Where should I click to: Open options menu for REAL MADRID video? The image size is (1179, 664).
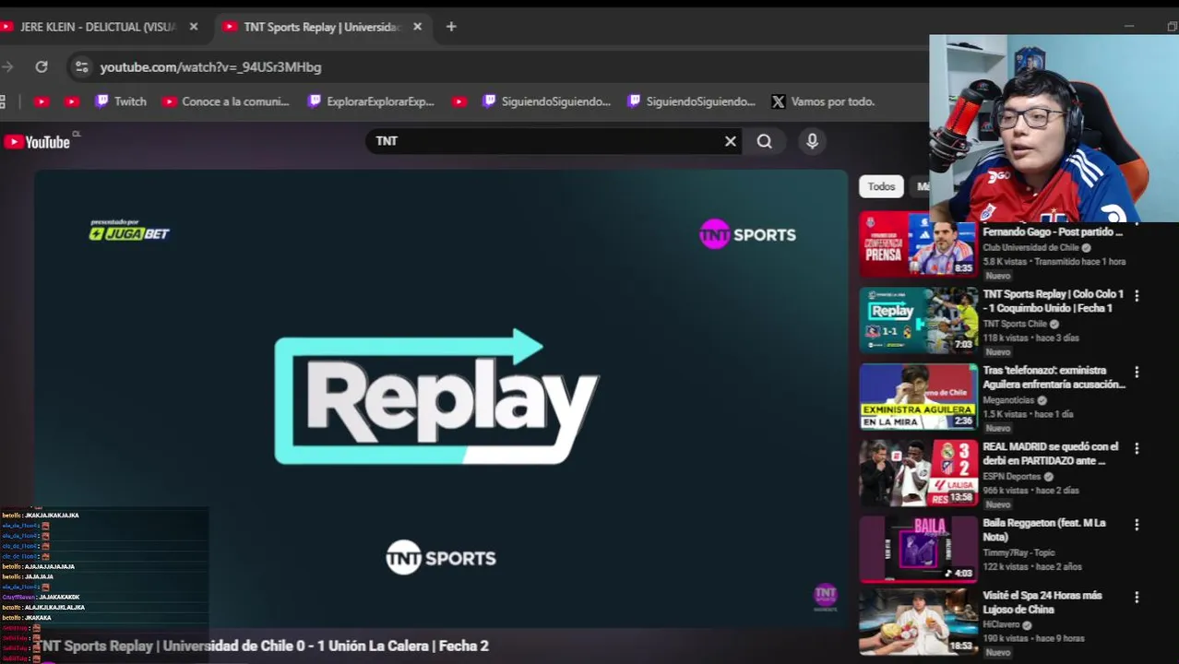(1137, 448)
